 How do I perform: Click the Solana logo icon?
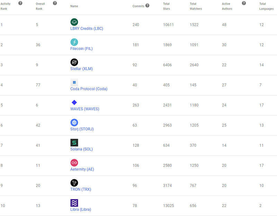74,143
